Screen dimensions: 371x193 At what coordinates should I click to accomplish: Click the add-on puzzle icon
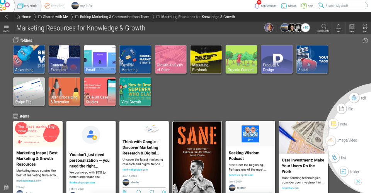pos(284,6)
